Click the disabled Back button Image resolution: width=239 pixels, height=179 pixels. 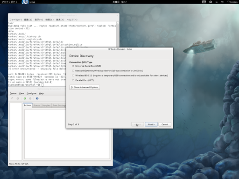(138, 124)
